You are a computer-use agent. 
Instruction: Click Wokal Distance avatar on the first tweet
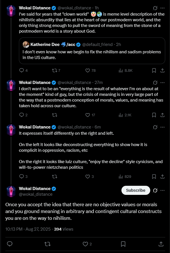click(x=11, y=10)
